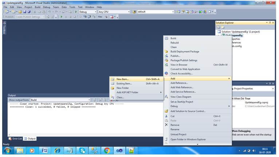The image size is (279, 157).
Task: Click Open Folder in Windows Explorer
Action: click(197, 140)
